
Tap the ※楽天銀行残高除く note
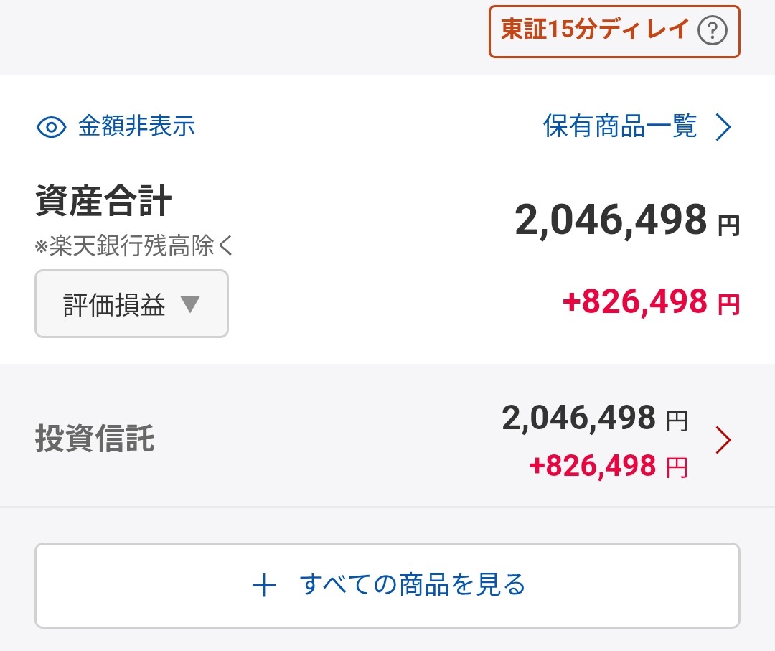pyautogui.click(x=135, y=246)
